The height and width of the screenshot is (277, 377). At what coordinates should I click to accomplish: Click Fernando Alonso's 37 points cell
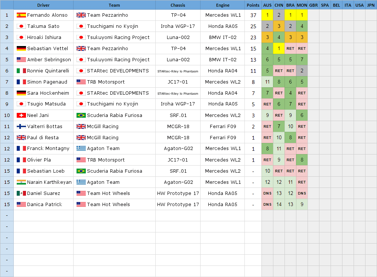[253, 15]
